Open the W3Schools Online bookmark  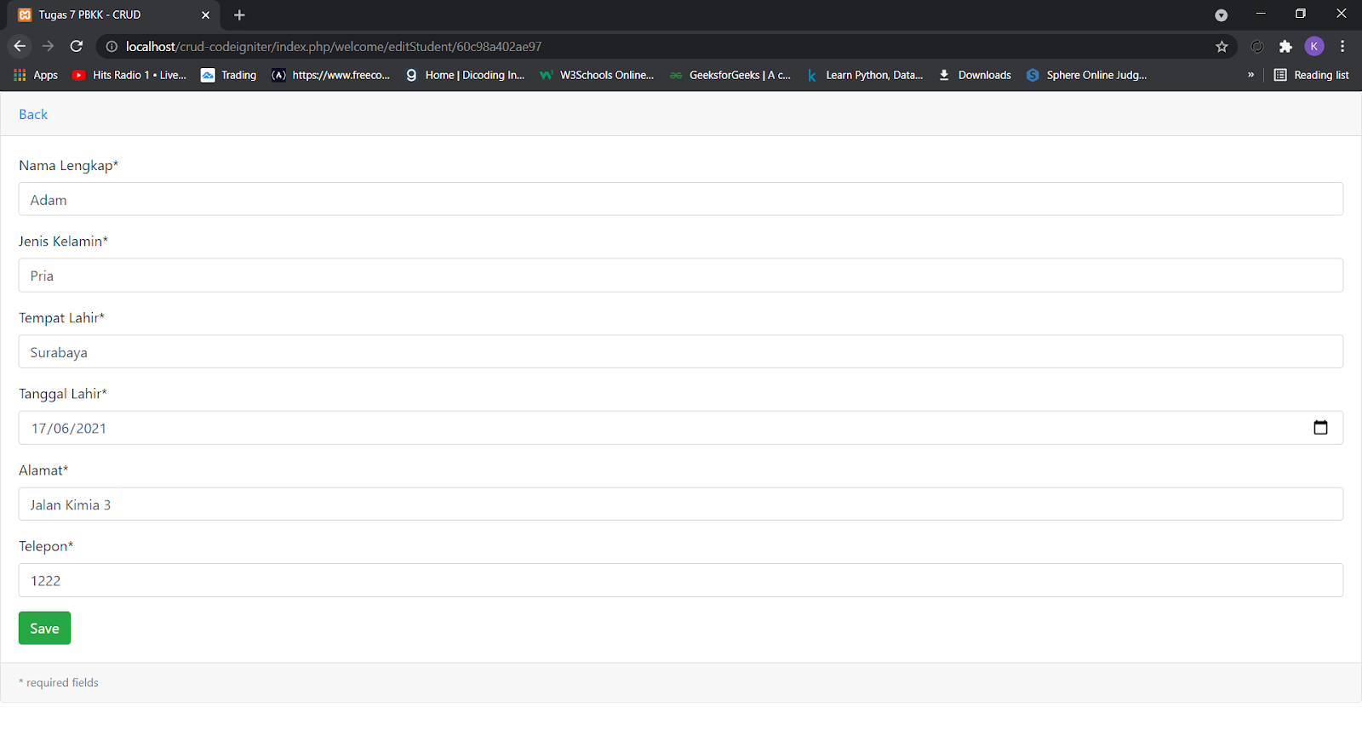597,75
